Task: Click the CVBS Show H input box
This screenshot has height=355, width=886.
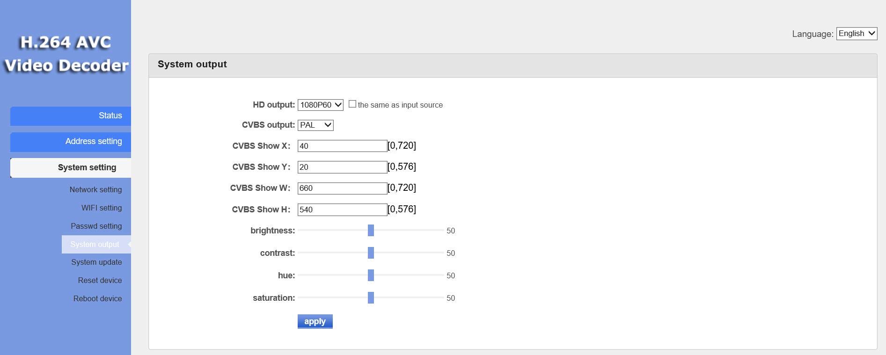Action: tap(342, 210)
